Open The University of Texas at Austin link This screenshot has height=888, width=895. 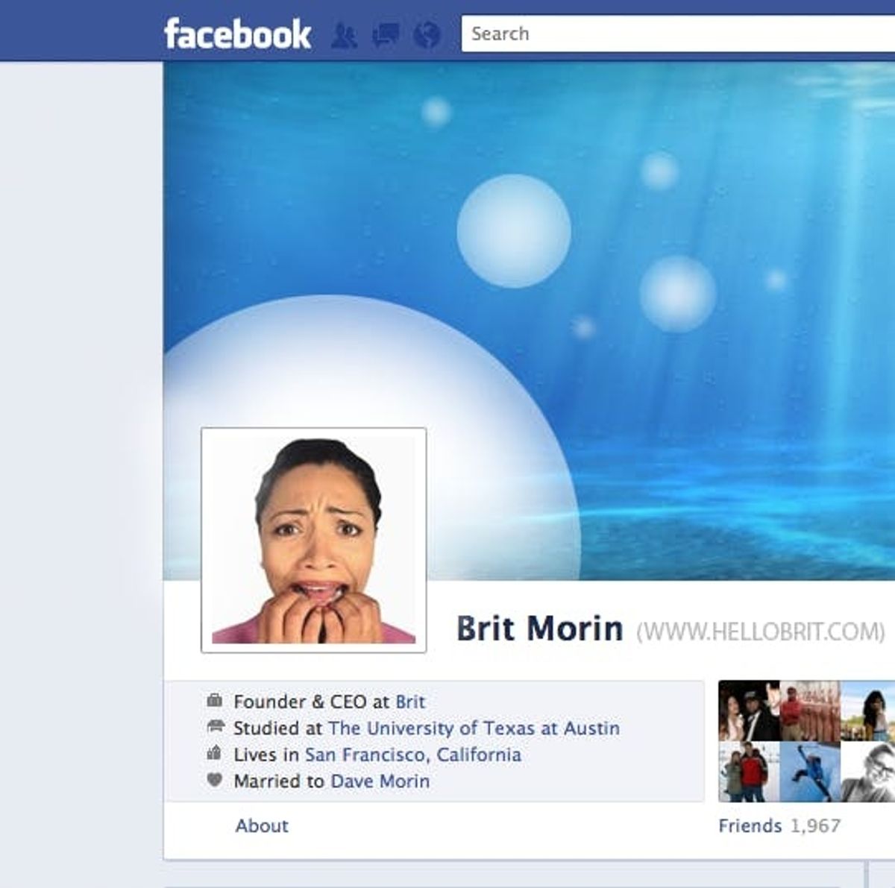pos(474,728)
